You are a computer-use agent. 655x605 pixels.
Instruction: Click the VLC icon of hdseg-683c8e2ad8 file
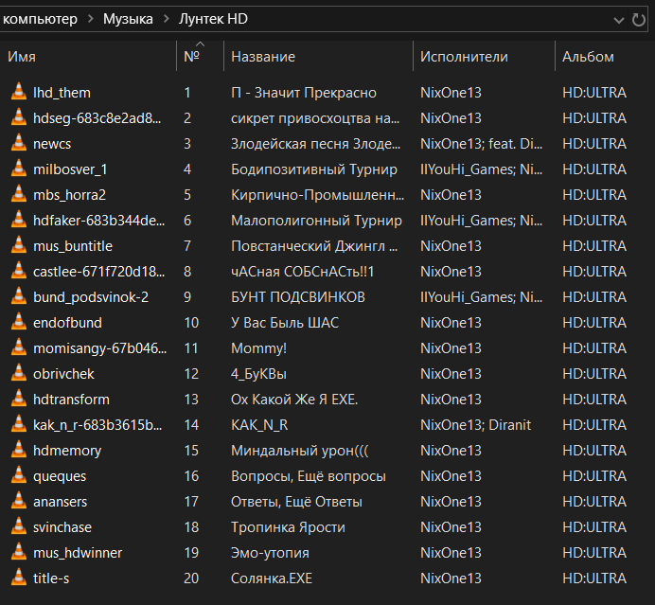(x=19, y=117)
